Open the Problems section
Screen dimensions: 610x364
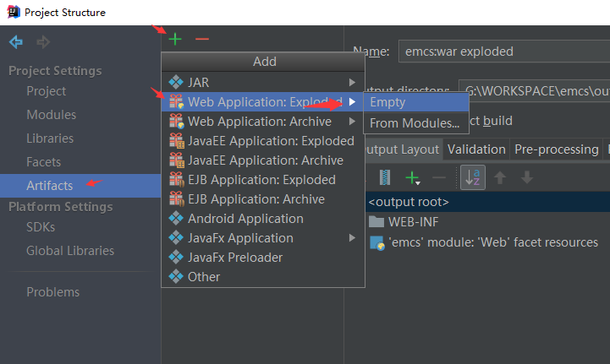[53, 291]
